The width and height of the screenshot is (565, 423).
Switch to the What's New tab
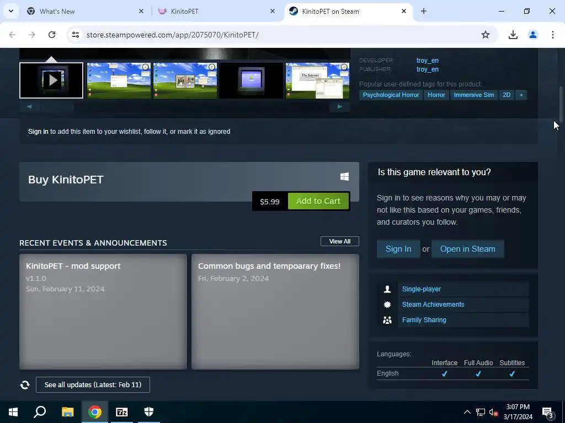click(82, 12)
